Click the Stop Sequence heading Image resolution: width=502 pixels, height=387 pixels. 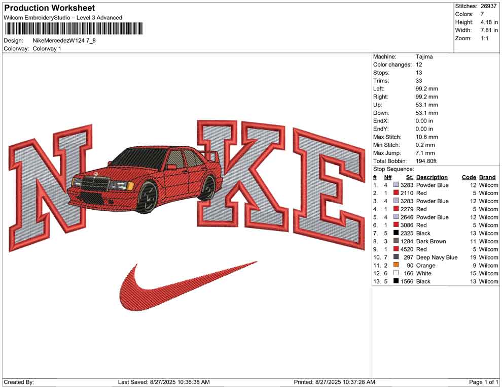[393, 169]
